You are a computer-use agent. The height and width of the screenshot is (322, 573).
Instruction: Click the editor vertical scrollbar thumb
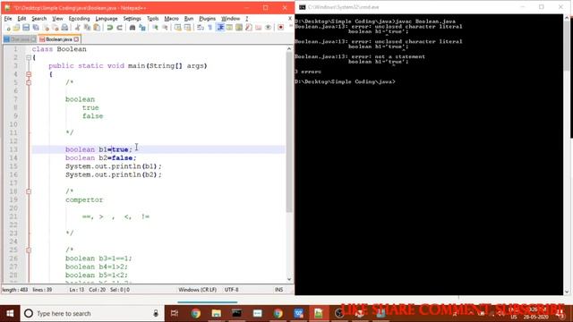[289, 132]
